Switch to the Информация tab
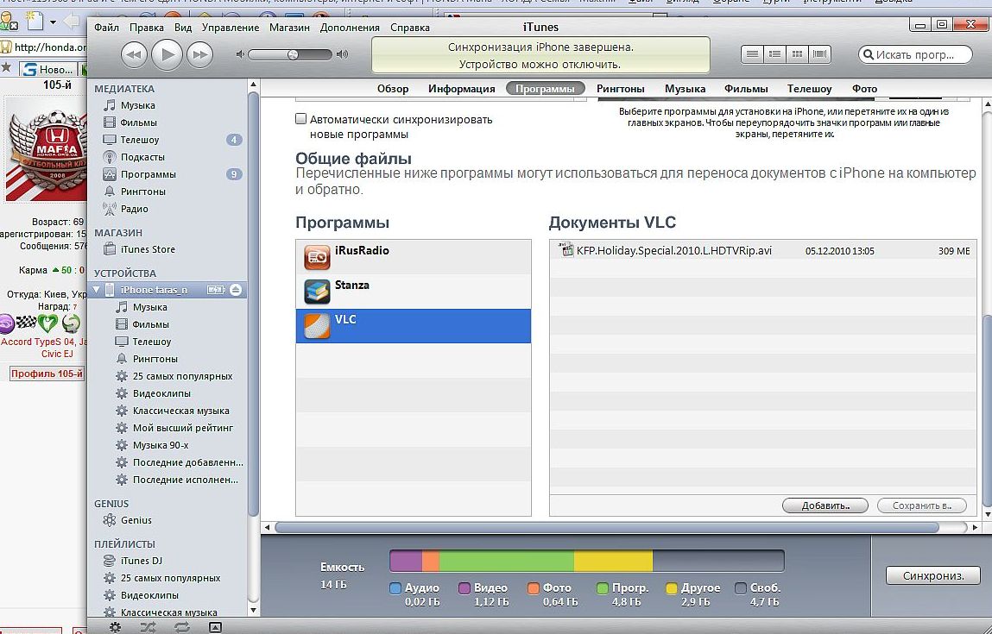Image resolution: width=992 pixels, height=634 pixels. (462, 89)
